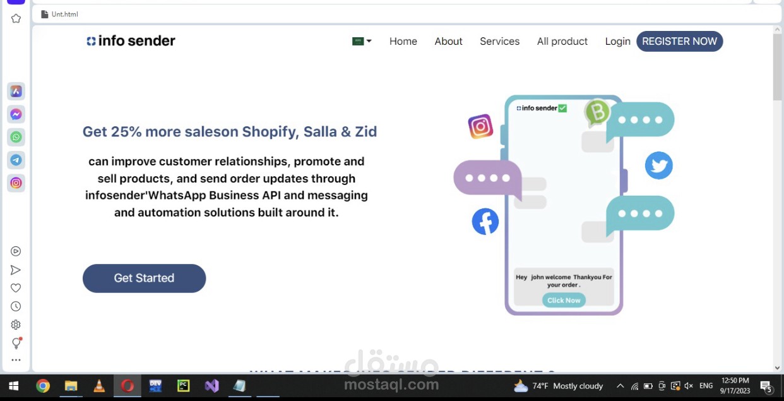Click the Unt.html address bar text

[x=64, y=14]
